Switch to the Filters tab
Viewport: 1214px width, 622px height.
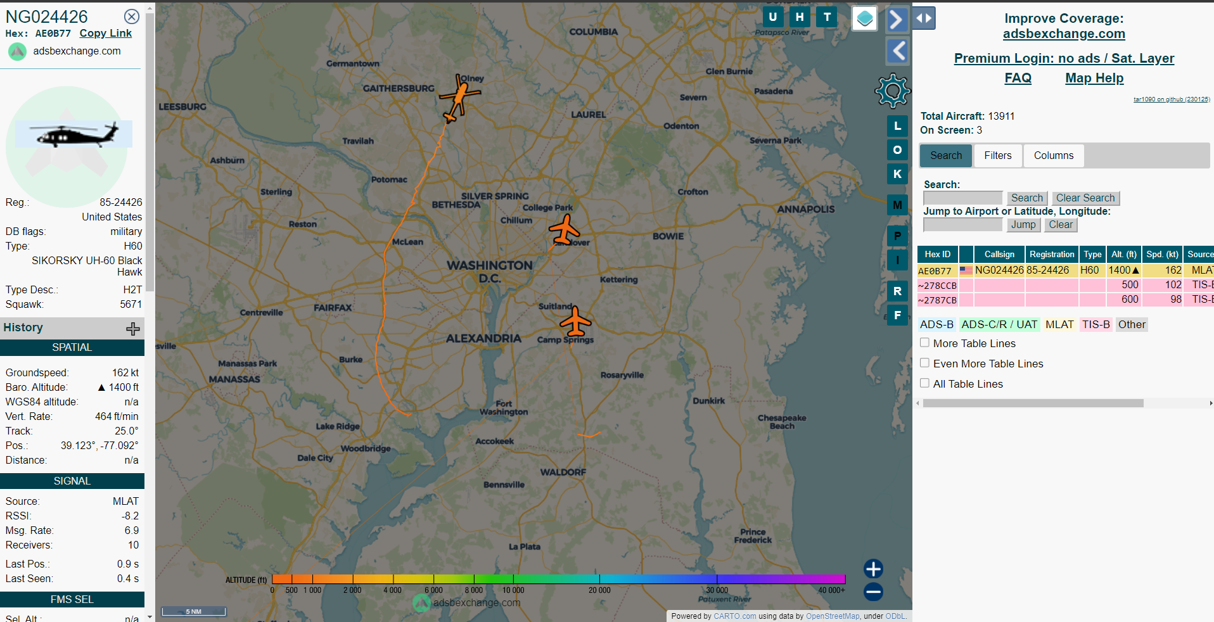[998, 155]
